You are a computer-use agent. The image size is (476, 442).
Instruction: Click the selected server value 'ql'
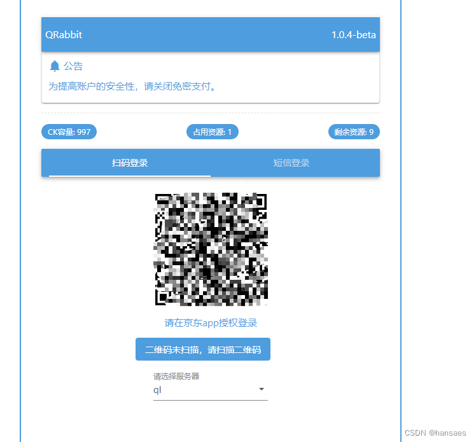(x=158, y=390)
